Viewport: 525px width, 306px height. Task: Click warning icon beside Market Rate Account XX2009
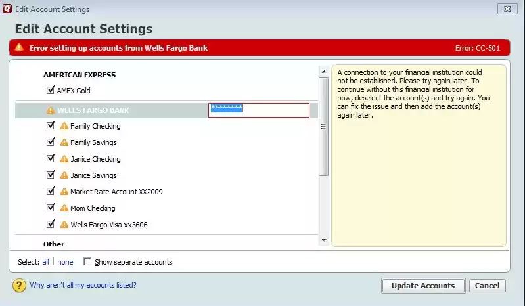pos(64,192)
